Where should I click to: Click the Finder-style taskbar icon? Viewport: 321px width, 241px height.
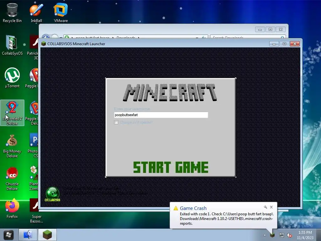click(x=28, y=235)
